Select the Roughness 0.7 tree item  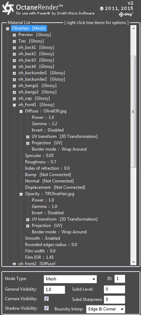(41, 162)
